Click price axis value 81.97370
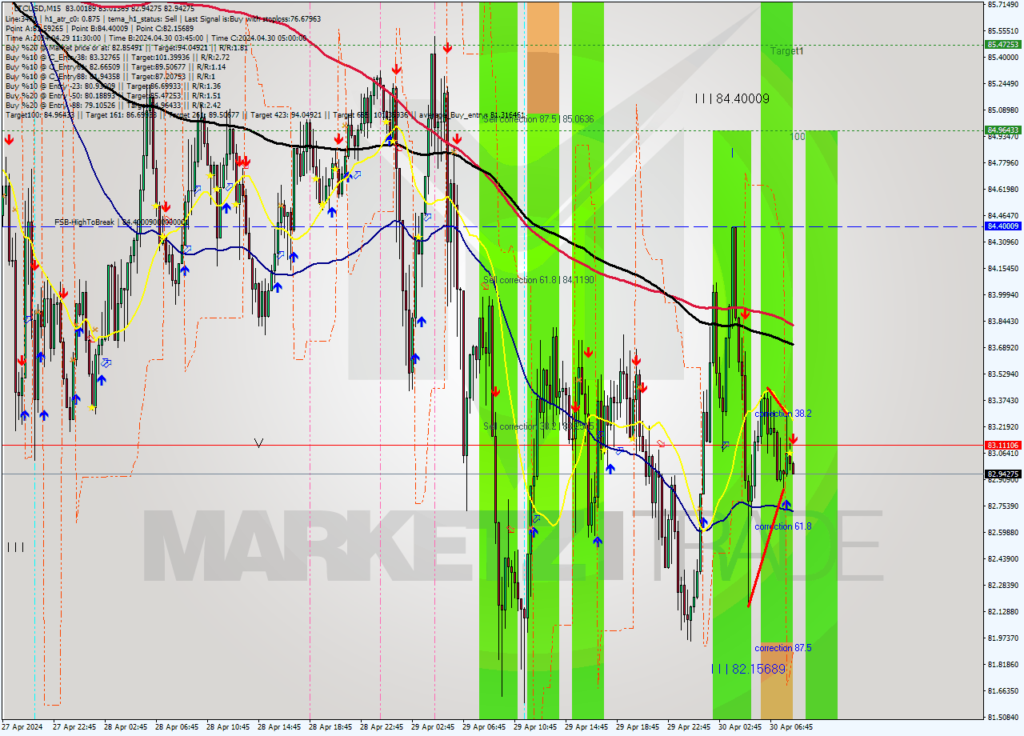The image size is (1024, 736). pos(1002,638)
